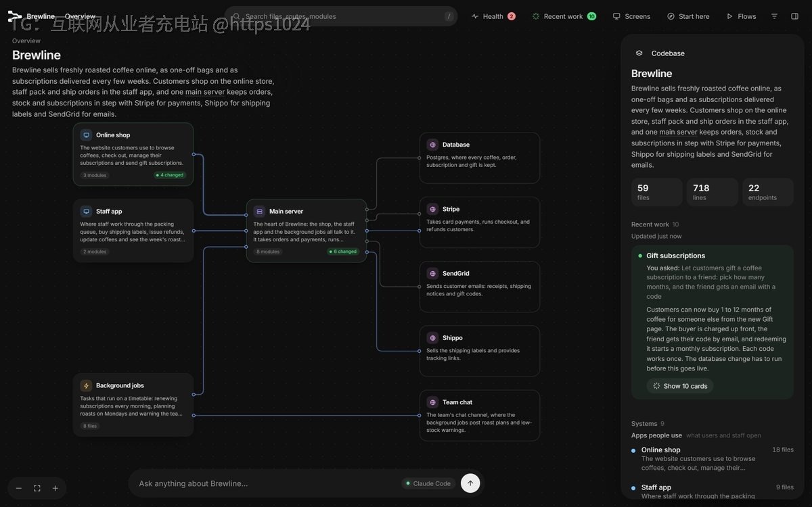Select the Staff app row in Systems list
Screen dimensions: 812x507
(713, 491)
